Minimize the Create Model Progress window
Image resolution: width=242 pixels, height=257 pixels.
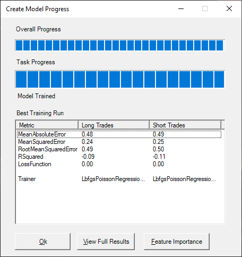tap(181, 8)
